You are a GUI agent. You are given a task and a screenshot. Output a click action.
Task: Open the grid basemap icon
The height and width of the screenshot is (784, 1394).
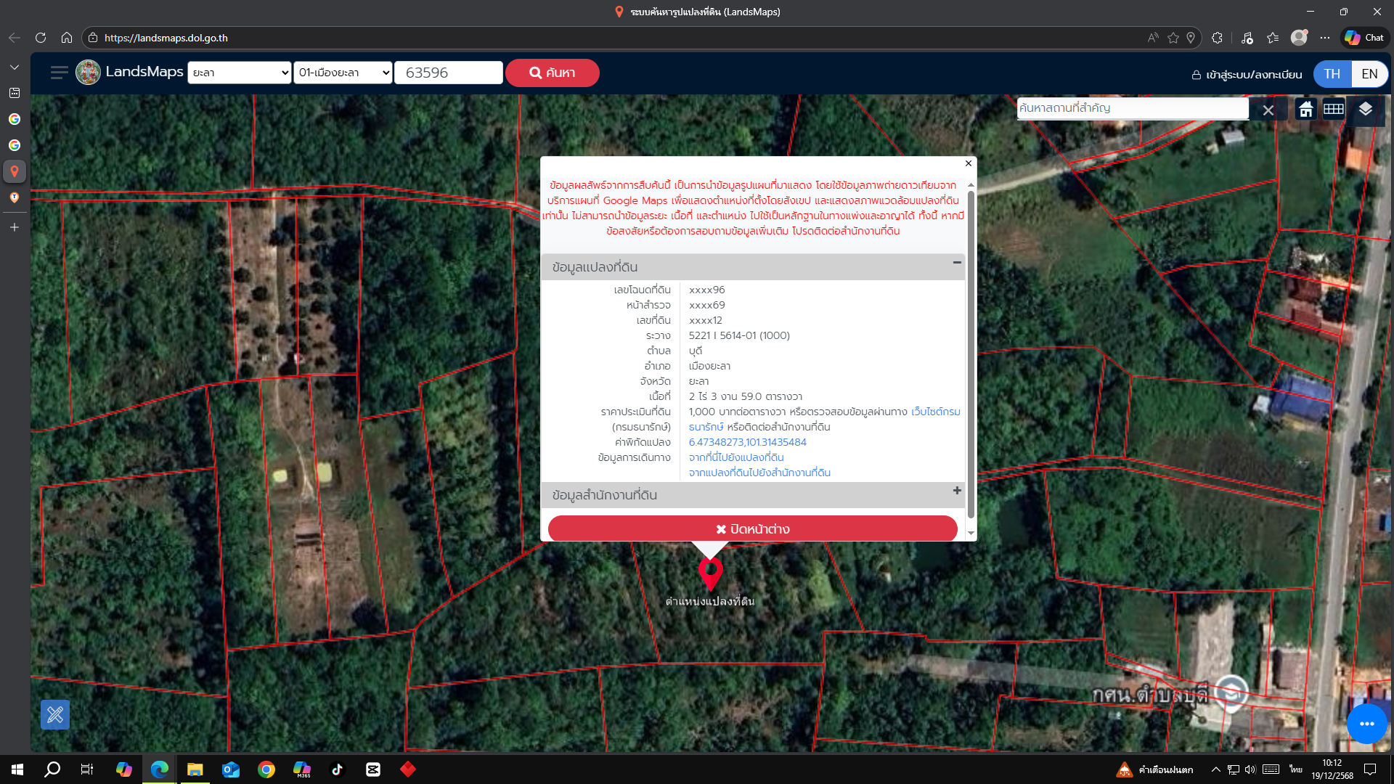point(1334,110)
